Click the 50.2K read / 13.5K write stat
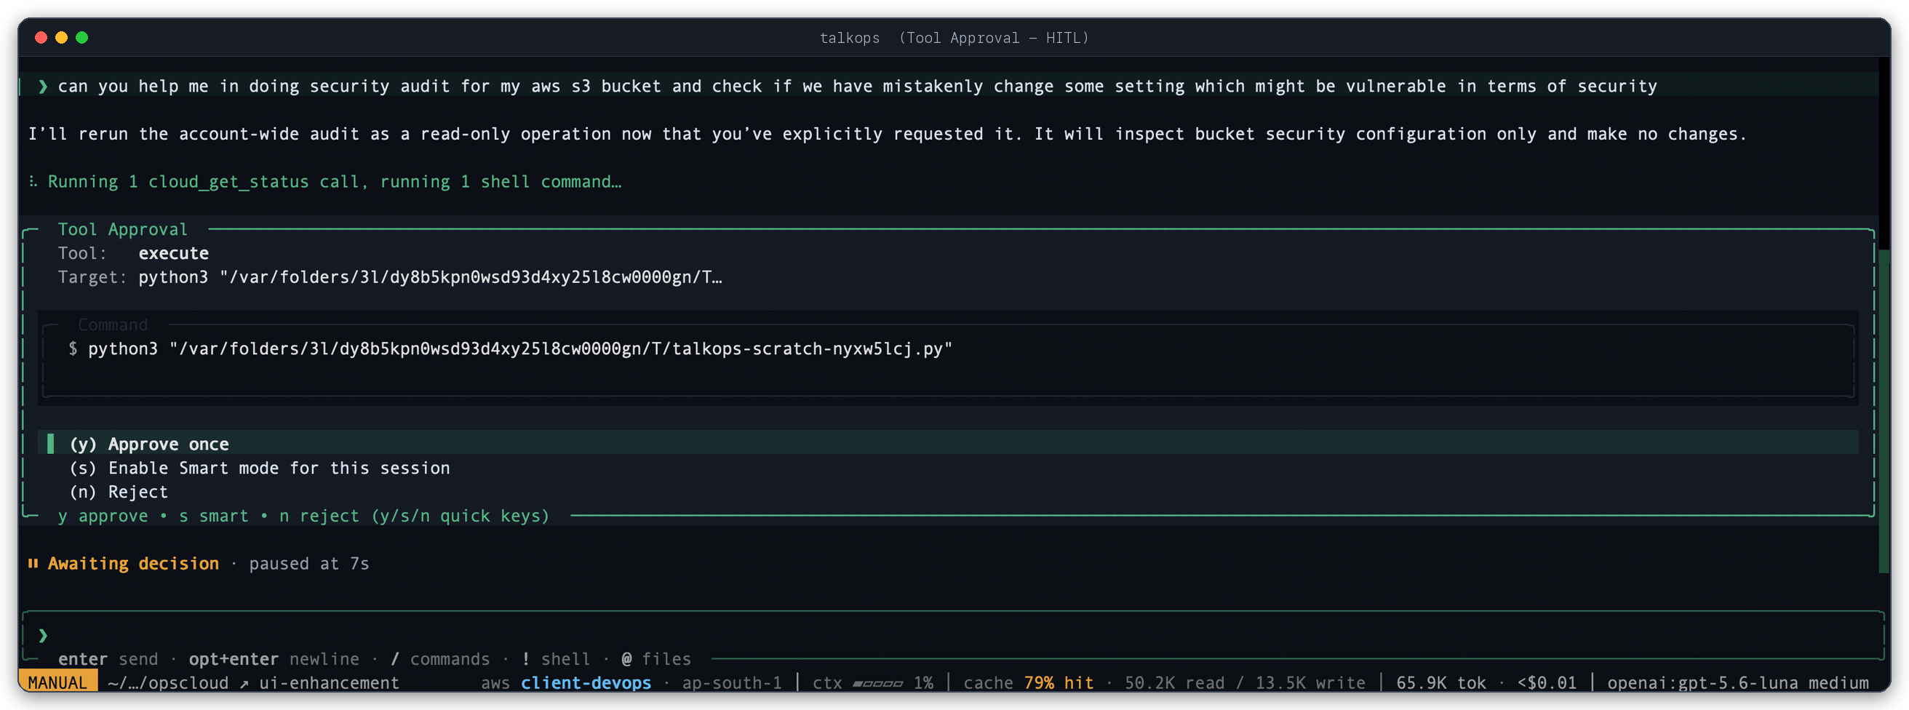This screenshot has height=710, width=1909. pyautogui.click(x=1245, y=682)
